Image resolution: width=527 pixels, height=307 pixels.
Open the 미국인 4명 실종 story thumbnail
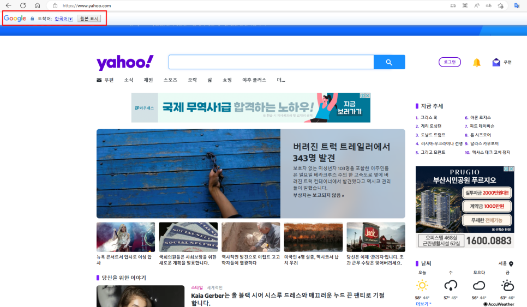313,237
